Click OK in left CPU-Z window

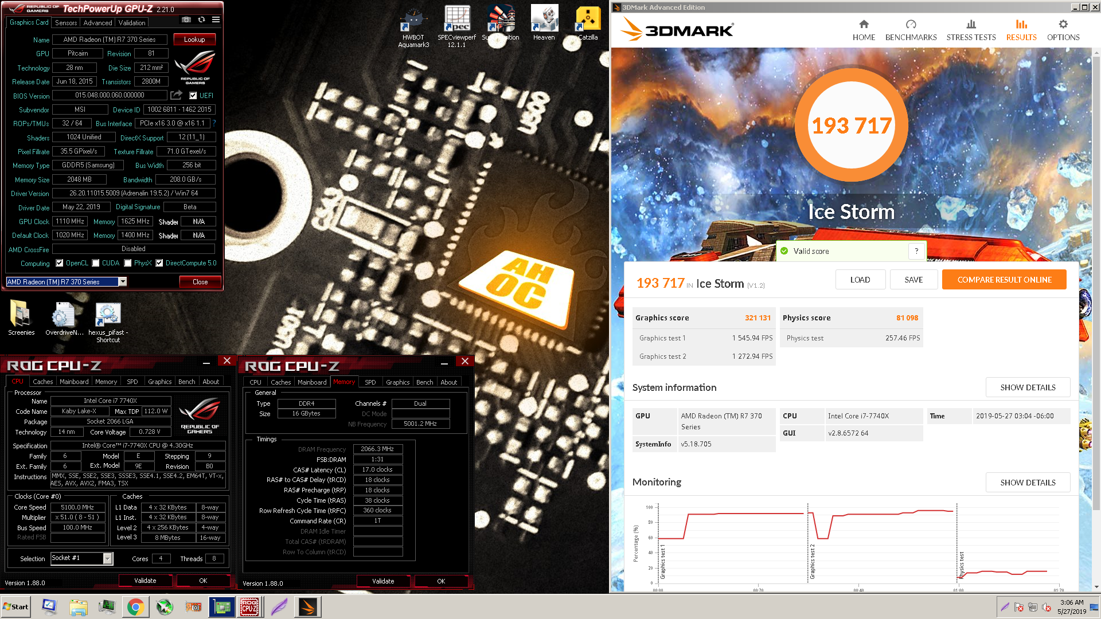[x=203, y=581]
